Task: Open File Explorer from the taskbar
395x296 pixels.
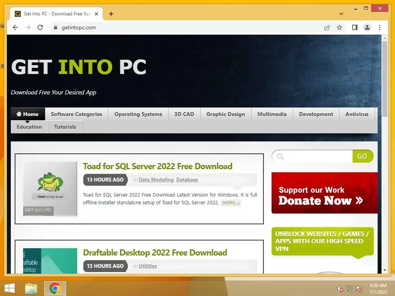Action: point(31,288)
